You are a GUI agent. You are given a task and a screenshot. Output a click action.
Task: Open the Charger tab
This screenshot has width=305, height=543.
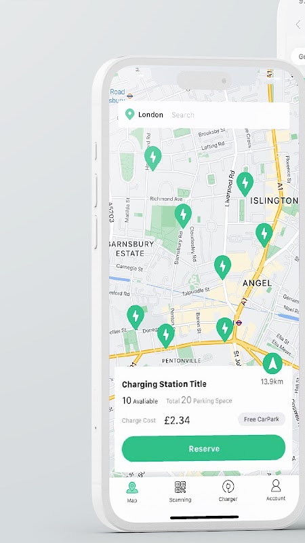pyautogui.click(x=228, y=491)
